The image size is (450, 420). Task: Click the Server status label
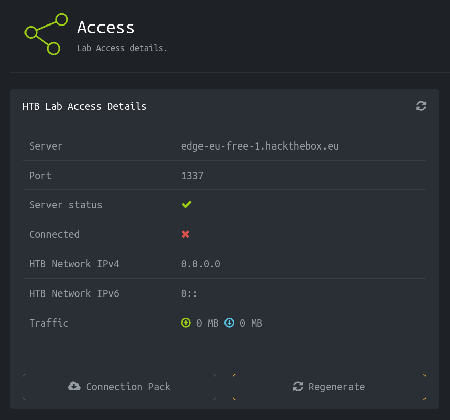(x=66, y=205)
